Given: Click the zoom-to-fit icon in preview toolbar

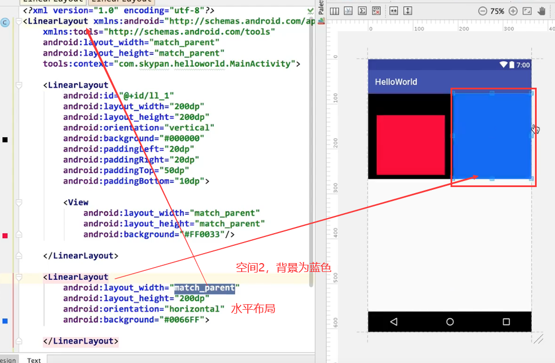Looking at the screenshot, I should click(x=526, y=10).
